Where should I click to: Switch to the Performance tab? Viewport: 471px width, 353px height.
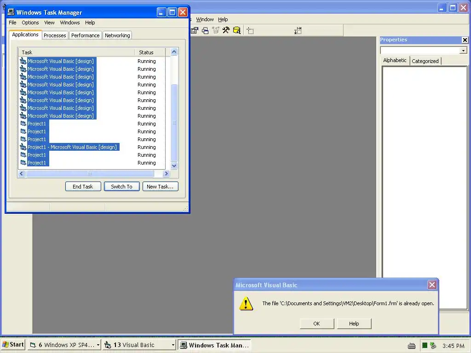[x=85, y=35]
